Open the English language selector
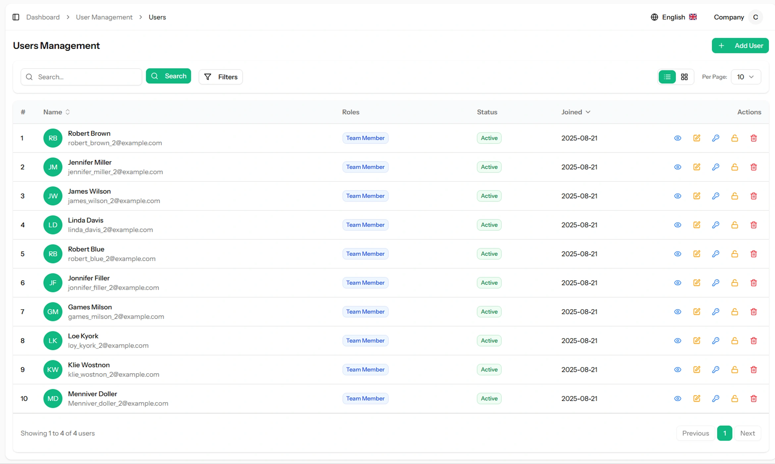Image resolution: width=775 pixels, height=464 pixels. click(674, 17)
